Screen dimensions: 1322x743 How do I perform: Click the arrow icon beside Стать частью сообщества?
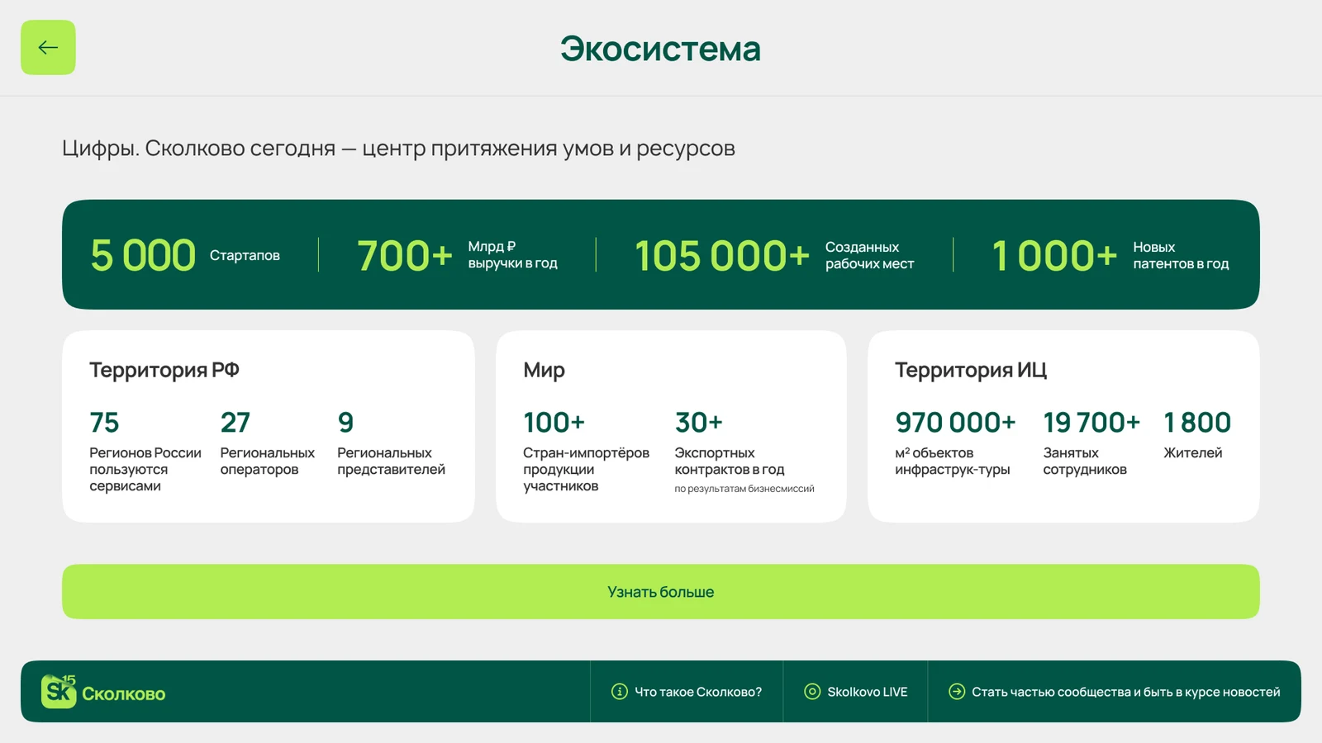[957, 692]
